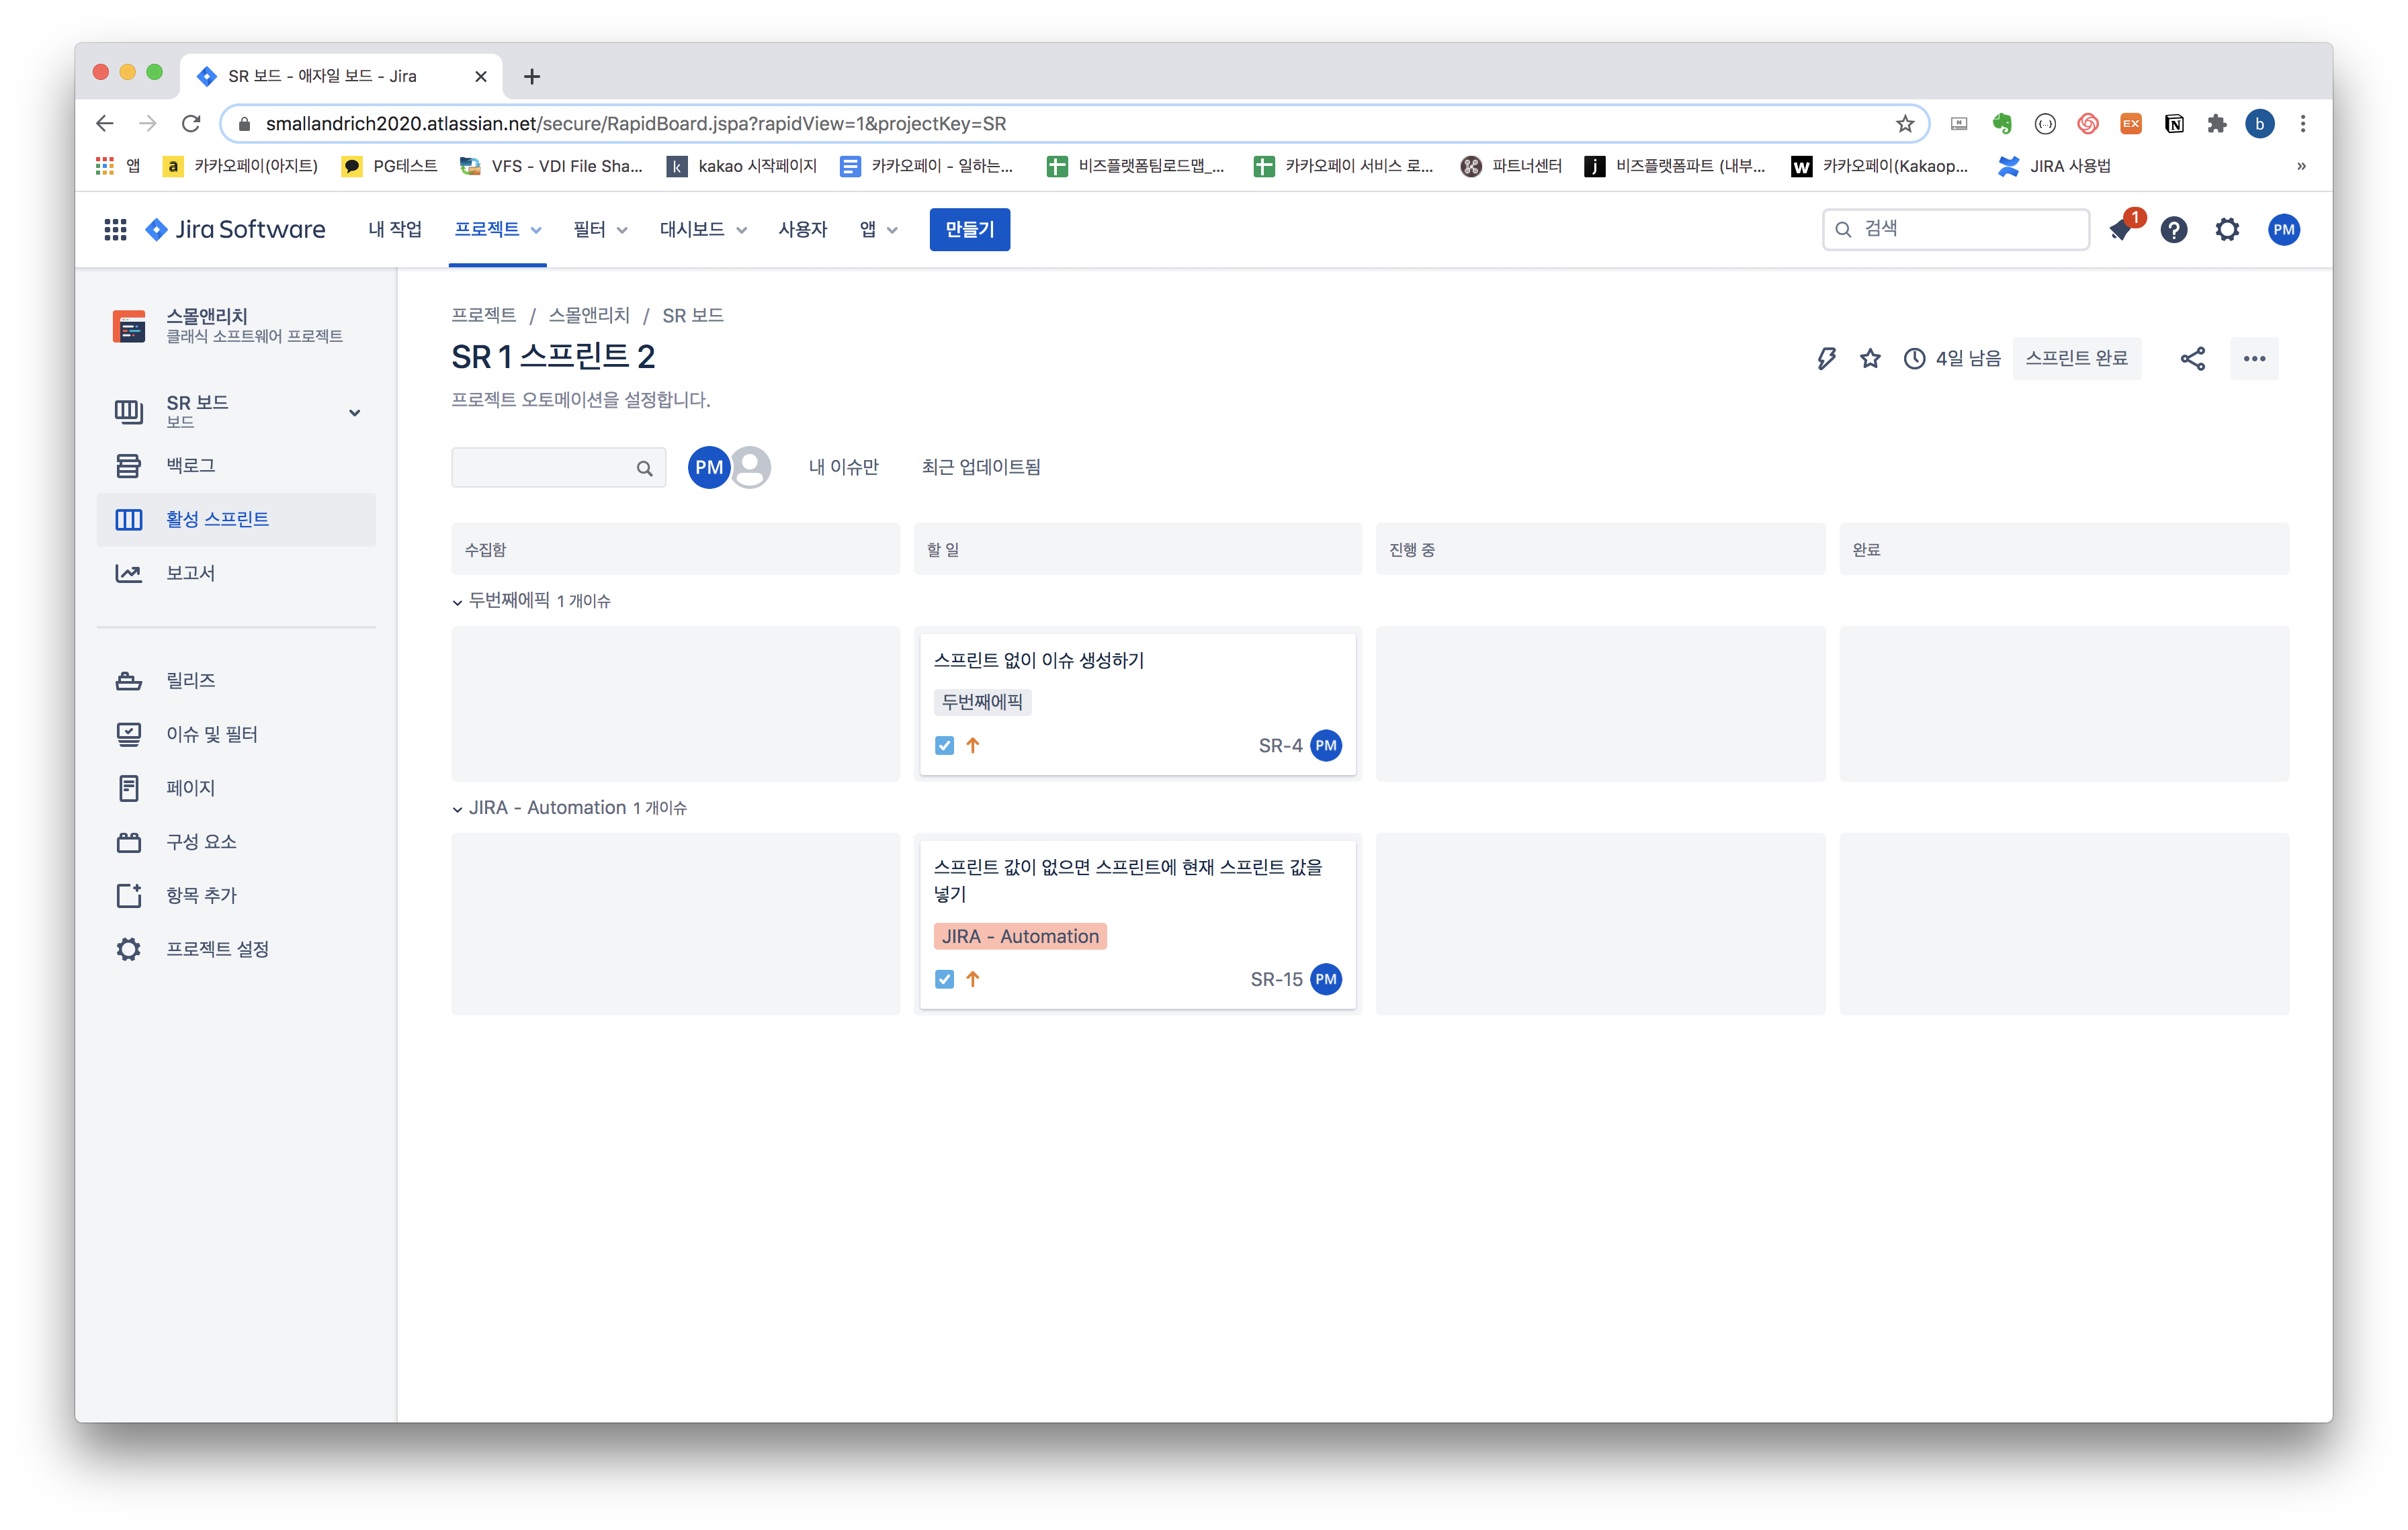The height and width of the screenshot is (1530, 2408).
Task: Open the 필터 menu in top navigation
Action: coord(600,230)
